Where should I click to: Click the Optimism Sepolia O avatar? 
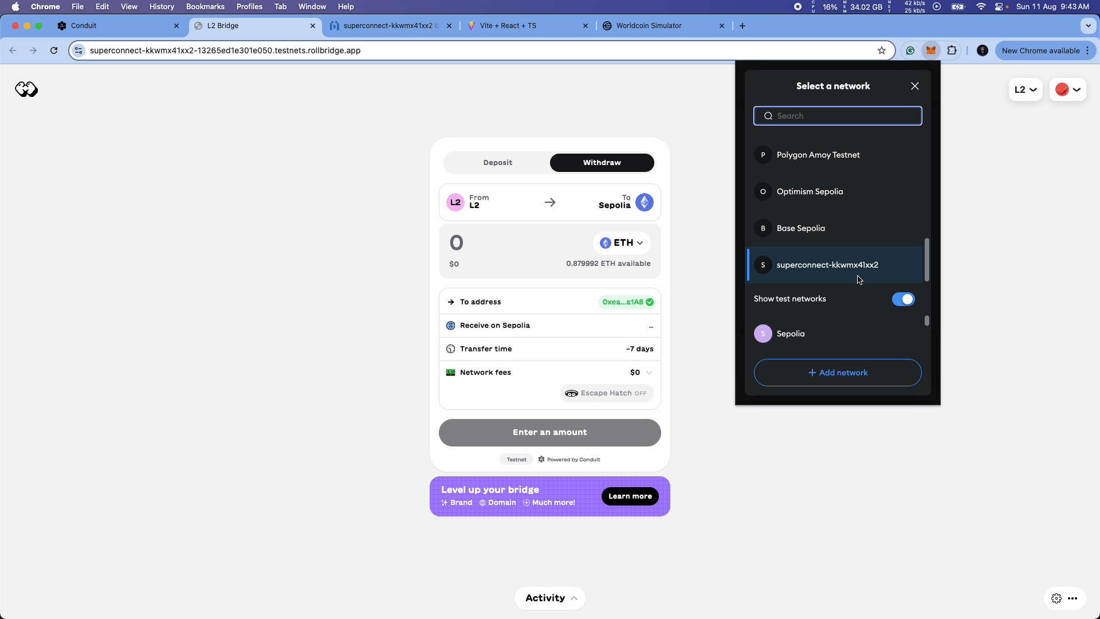(763, 192)
